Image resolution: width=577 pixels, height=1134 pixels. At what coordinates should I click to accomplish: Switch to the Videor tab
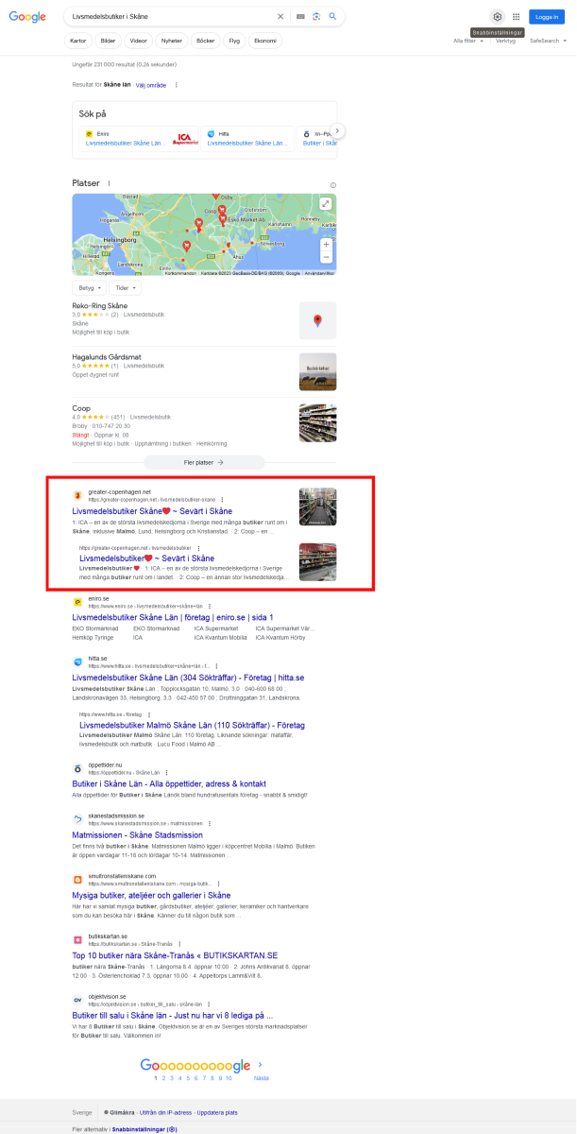pos(139,42)
